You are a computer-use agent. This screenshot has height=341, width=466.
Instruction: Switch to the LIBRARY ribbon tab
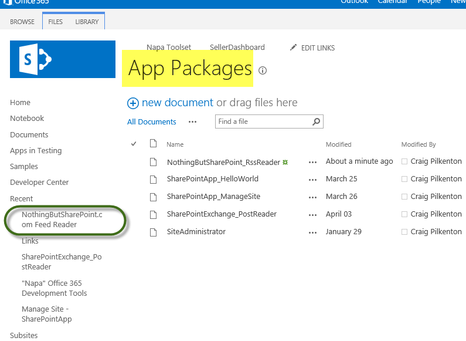(87, 22)
